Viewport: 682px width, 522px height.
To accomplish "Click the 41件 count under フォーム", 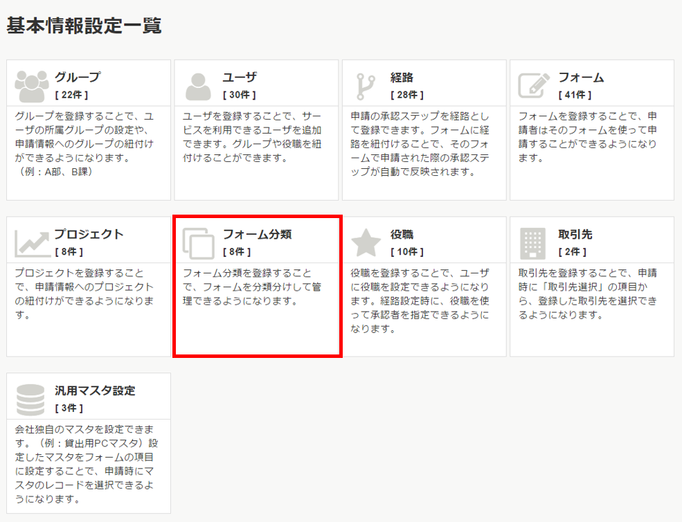I will (575, 95).
